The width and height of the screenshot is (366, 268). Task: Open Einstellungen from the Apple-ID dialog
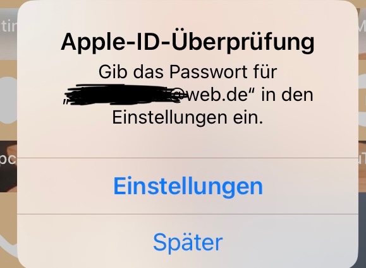[x=188, y=187]
